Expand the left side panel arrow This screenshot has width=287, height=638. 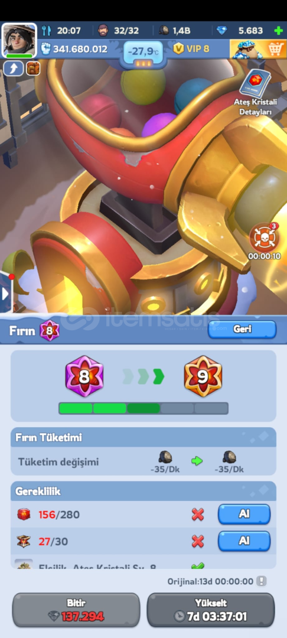[6, 294]
